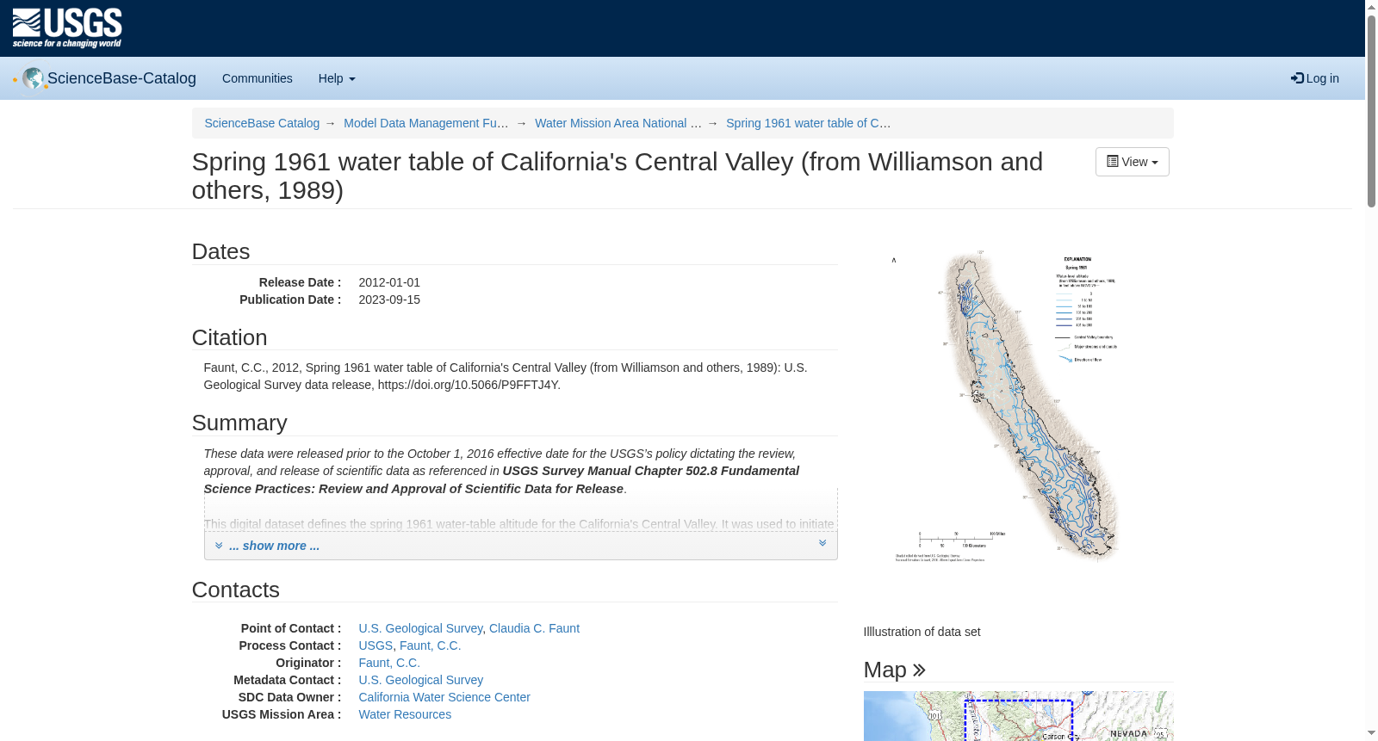This screenshot has width=1378, height=741.
Task: Click the vertical page scrollbar
Action: 1371,370
